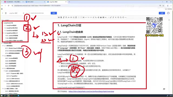Screen dimensions: 173x97
Task: Switch to the second browser tab
Action: click(x=35, y=2)
